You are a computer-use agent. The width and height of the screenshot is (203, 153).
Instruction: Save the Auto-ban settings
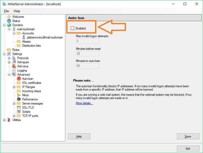[188, 136]
